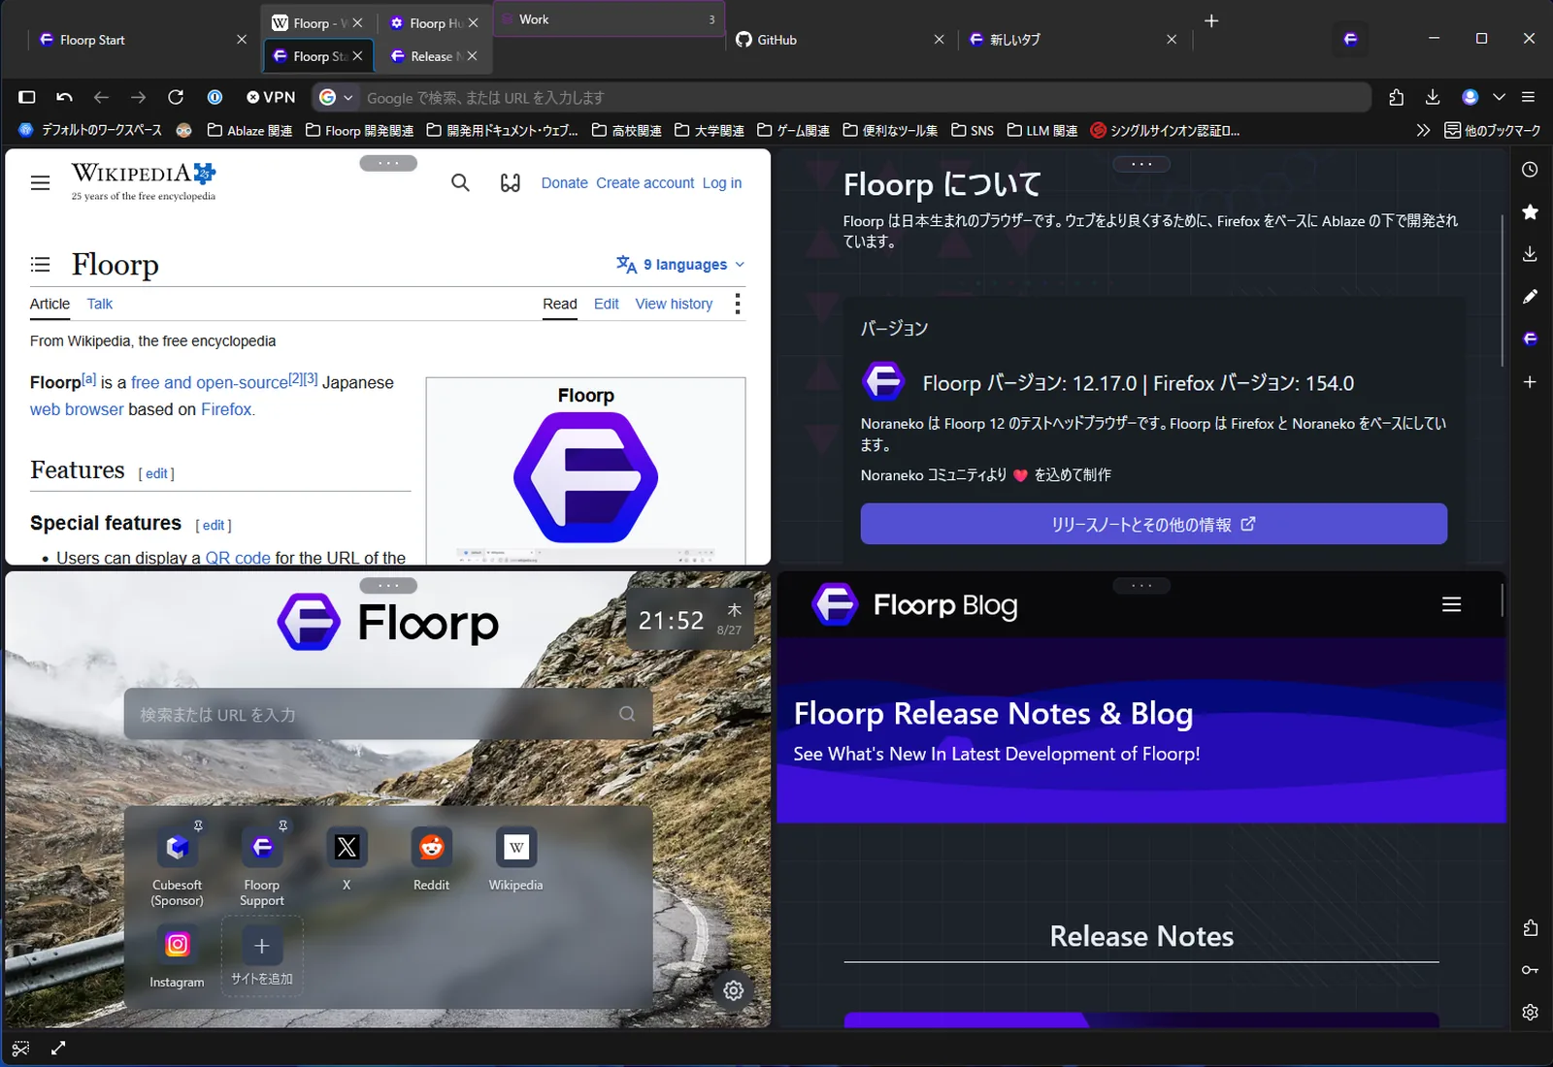Image resolution: width=1553 pixels, height=1067 pixels.
Task: Click the pin icon on Cubesoft shortcut
Action: click(x=198, y=825)
